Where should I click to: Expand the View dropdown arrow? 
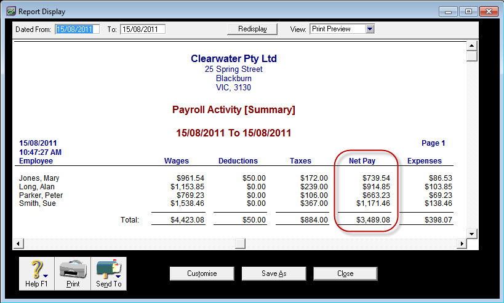click(x=370, y=29)
